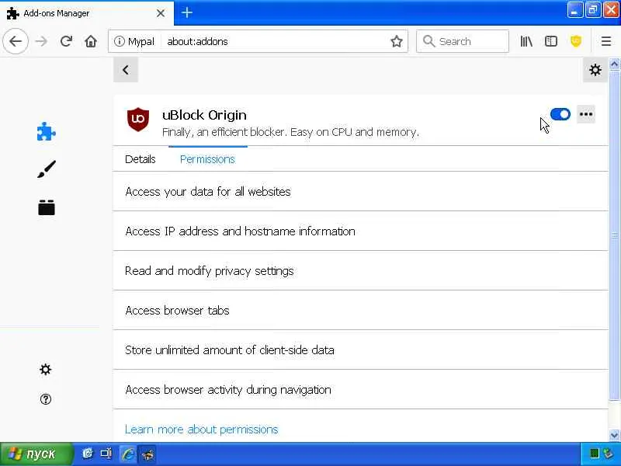Open the tools gear for all add-ons
The image size is (621, 466).
click(595, 70)
